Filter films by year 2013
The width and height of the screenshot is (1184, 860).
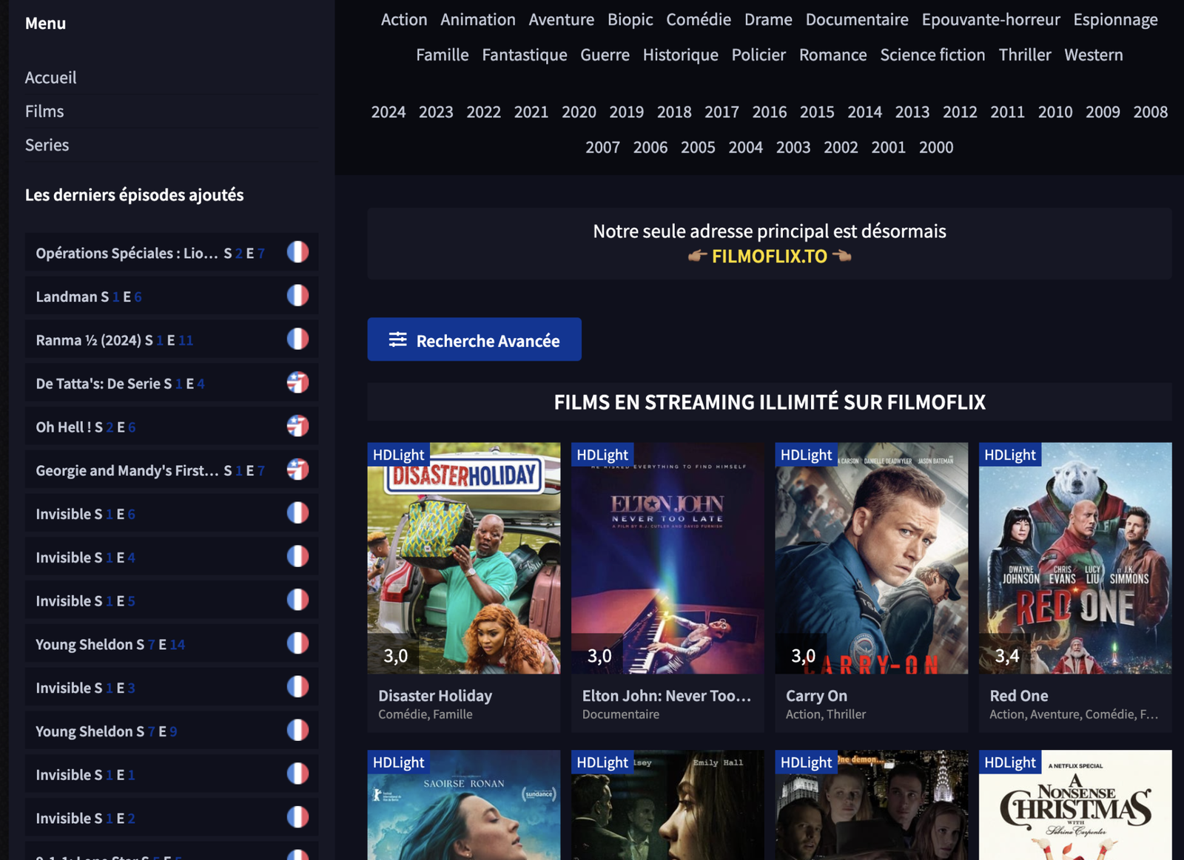[912, 112]
